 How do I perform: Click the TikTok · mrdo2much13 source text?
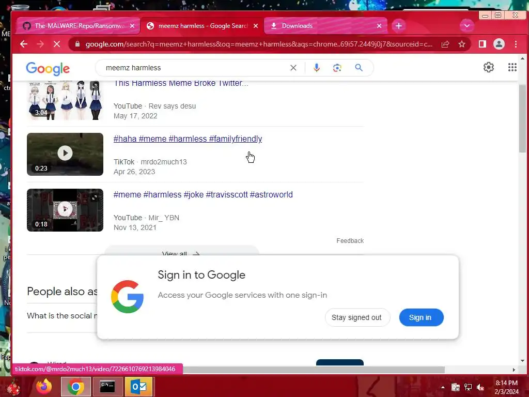click(150, 162)
